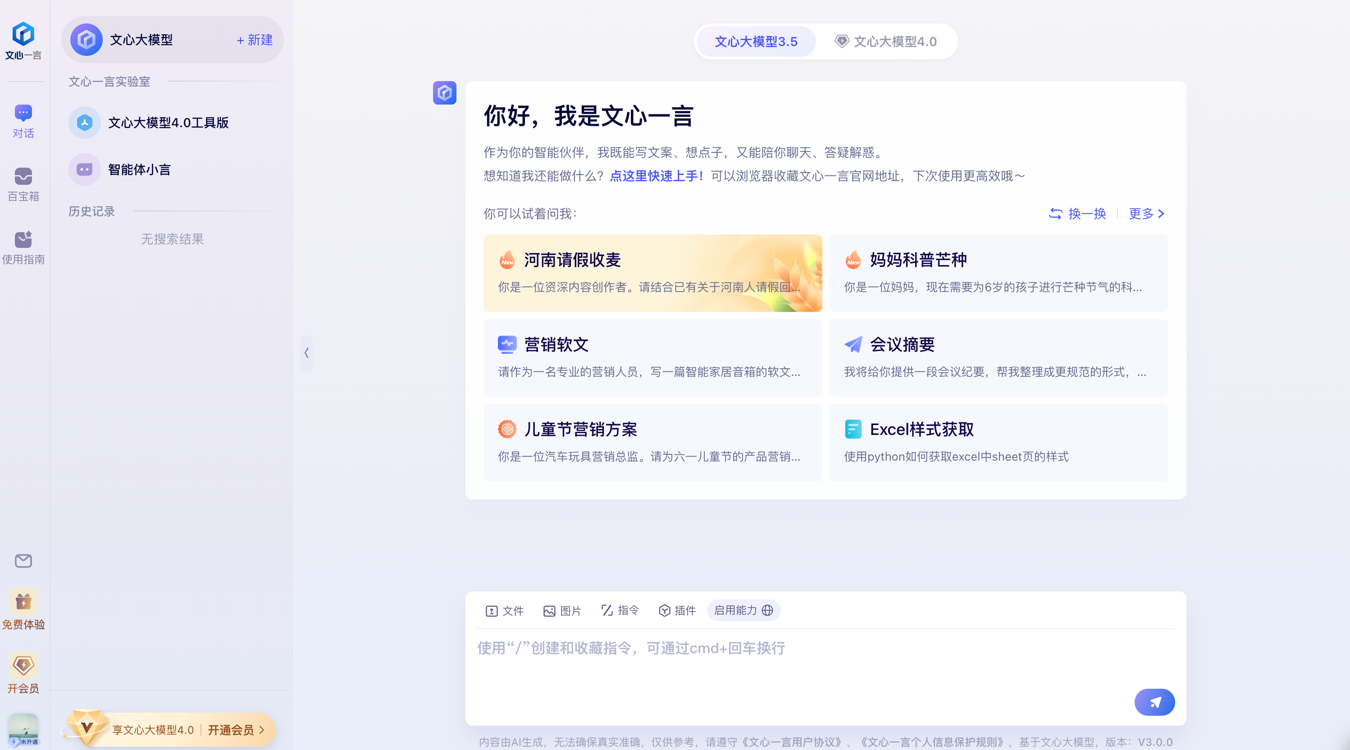Viewport: 1350px width, 750px height.
Task: Expand 更多 suggestions chevron
Action: coord(1161,214)
